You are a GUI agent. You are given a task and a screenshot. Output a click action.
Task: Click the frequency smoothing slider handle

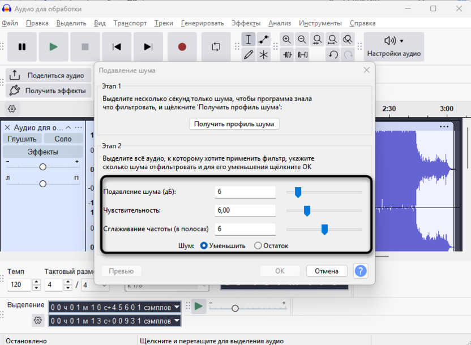324,230
